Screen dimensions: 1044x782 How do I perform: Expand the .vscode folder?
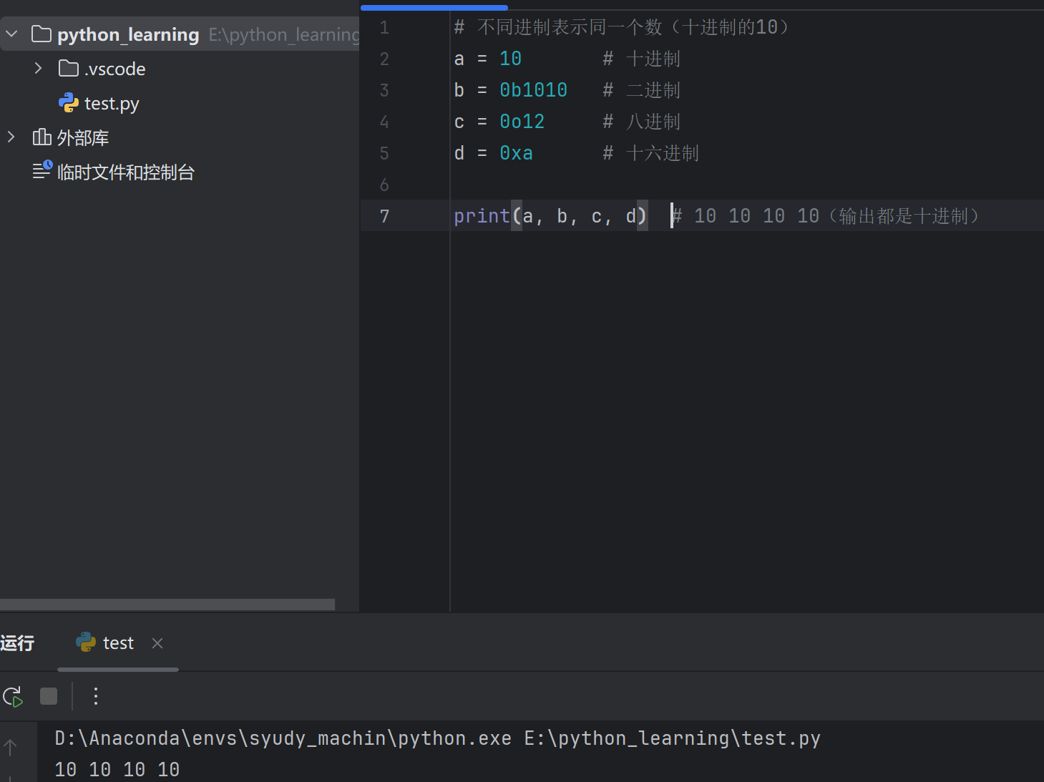[39, 68]
